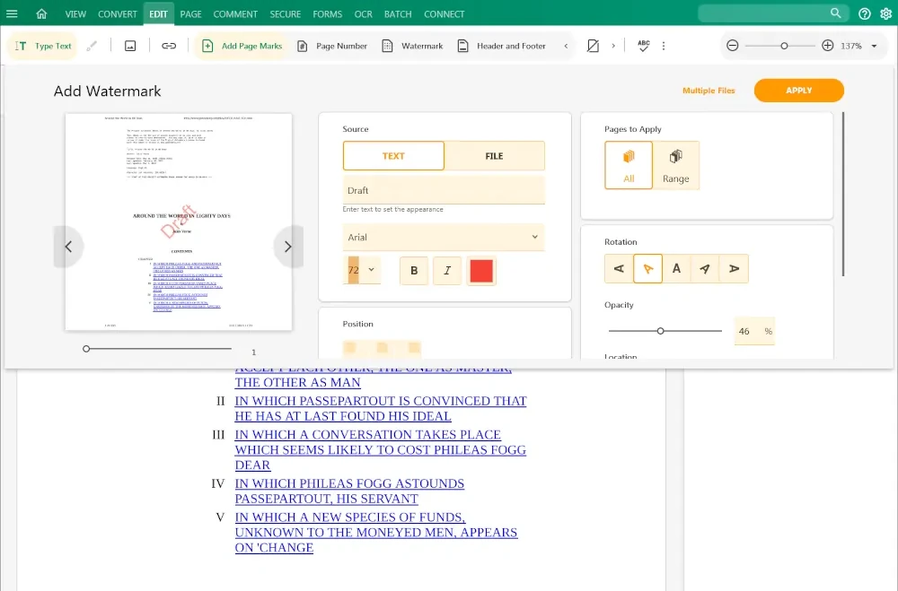This screenshot has height=591, width=898.
Task: Choose Range for pages to apply
Action: pyautogui.click(x=675, y=166)
